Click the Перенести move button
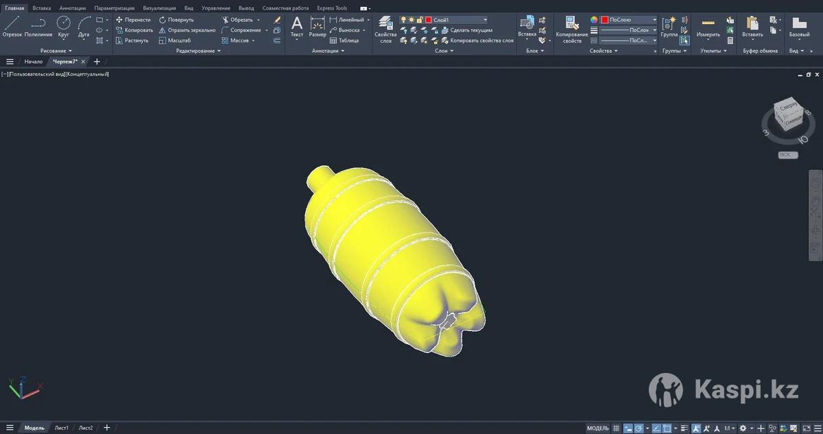 133,20
